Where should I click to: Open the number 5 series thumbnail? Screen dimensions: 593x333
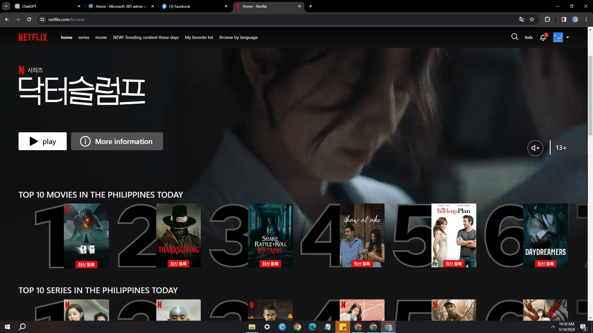pos(454,310)
